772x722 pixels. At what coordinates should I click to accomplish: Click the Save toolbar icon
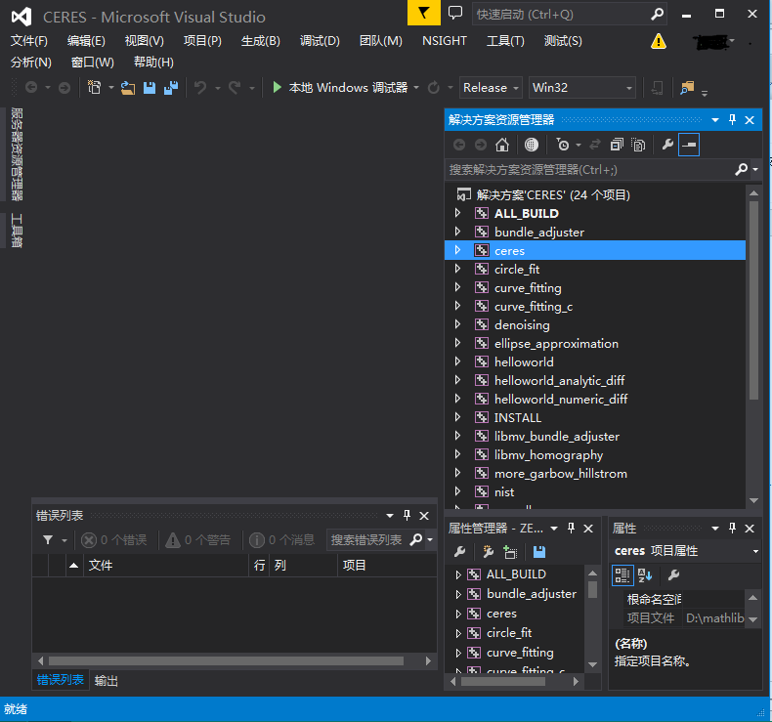(150, 88)
